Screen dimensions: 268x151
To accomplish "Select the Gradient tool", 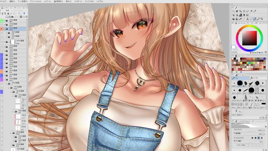I will [x=237, y=19].
